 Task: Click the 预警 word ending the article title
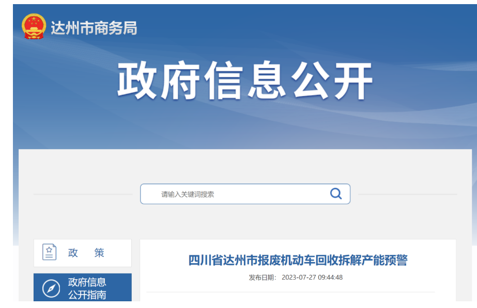coord(396,261)
